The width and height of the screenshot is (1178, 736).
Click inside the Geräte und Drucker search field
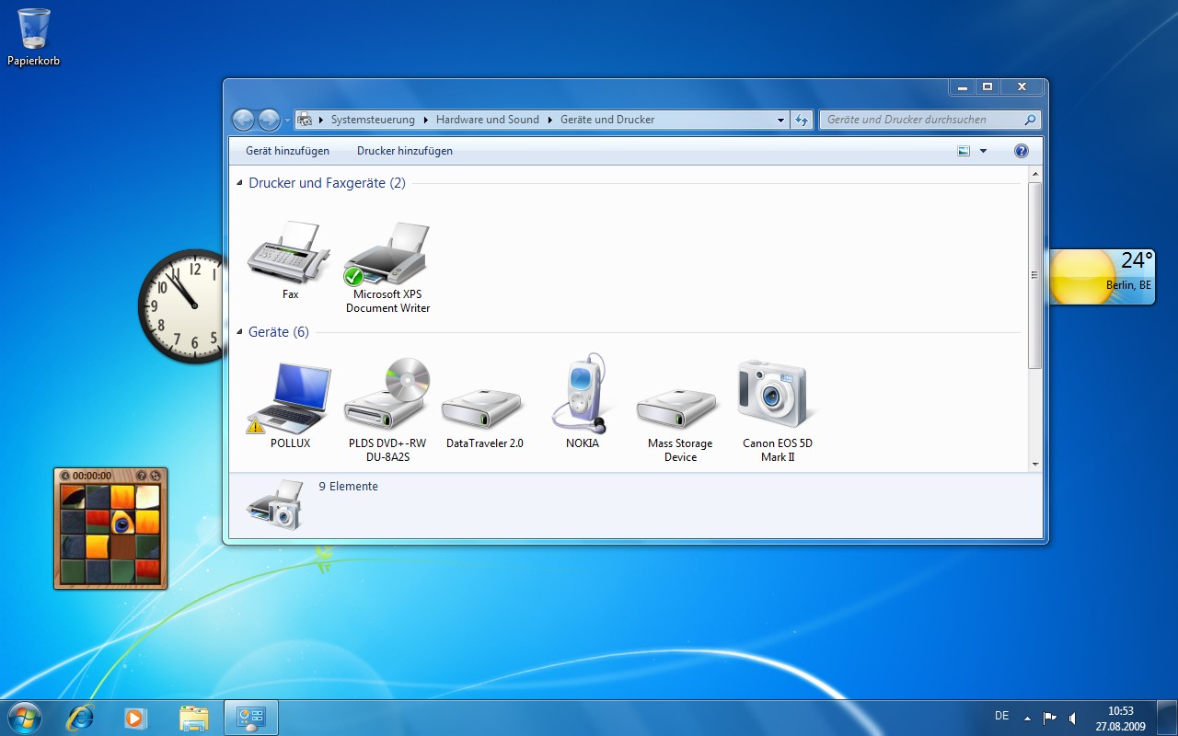click(x=920, y=119)
